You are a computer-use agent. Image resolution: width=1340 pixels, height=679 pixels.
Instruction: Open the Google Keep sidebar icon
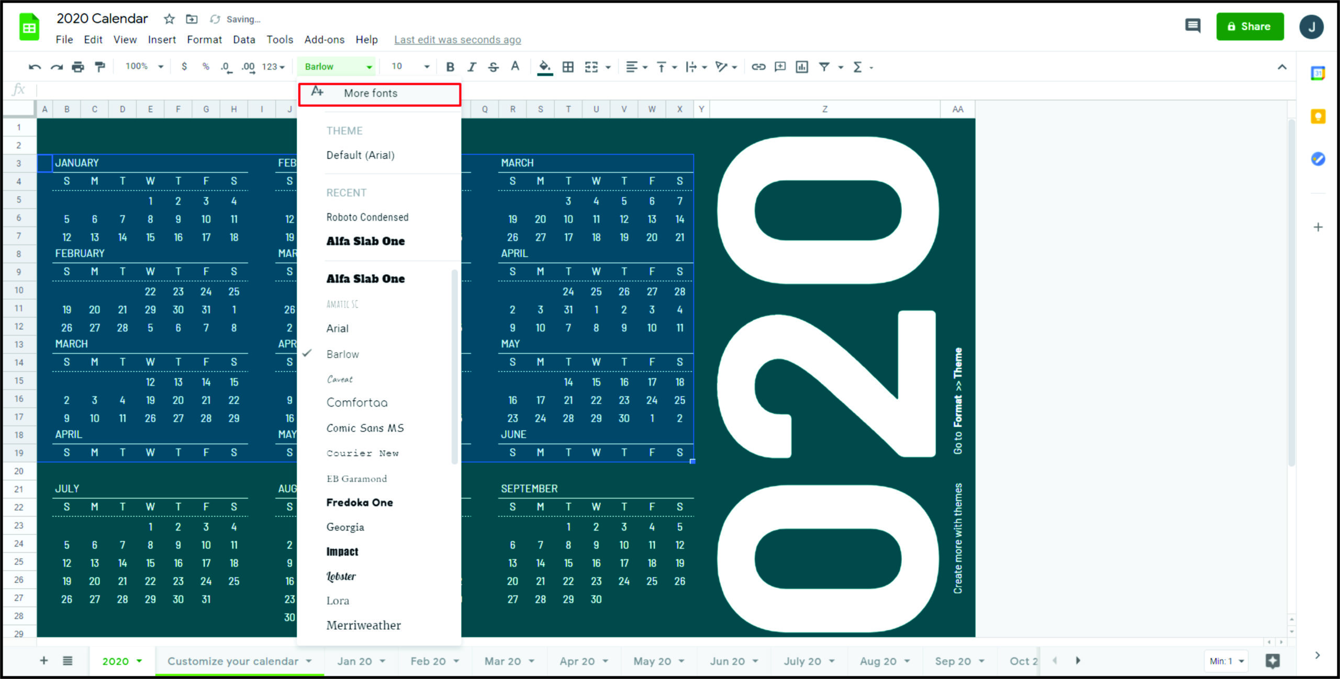point(1317,116)
